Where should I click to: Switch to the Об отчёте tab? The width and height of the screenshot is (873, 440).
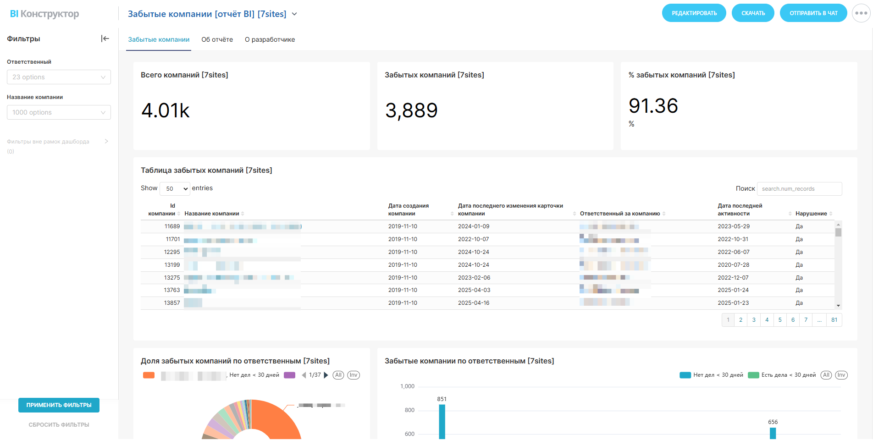coord(217,40)
